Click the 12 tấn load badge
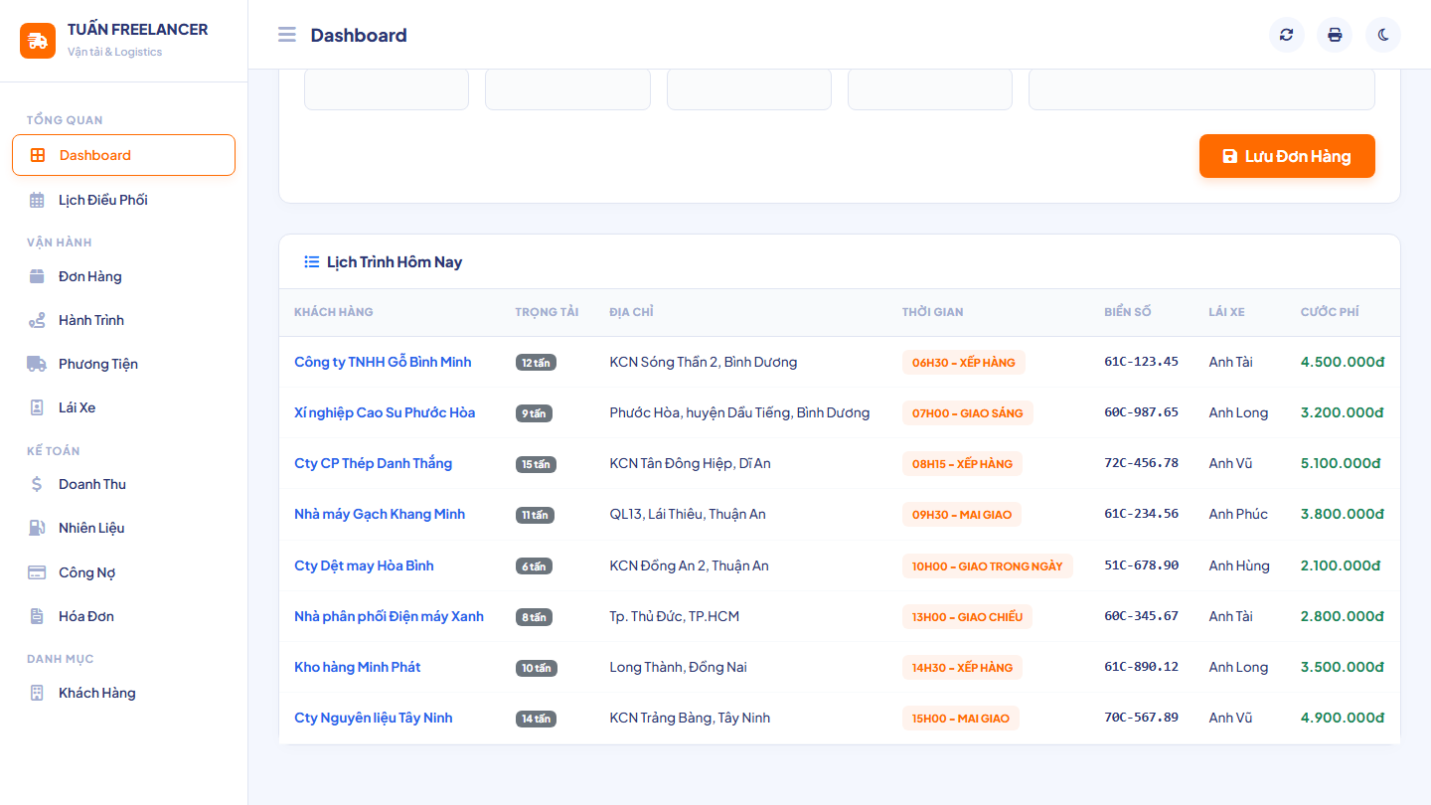Viewport: 1431px width, 805px height. [536, 363]
